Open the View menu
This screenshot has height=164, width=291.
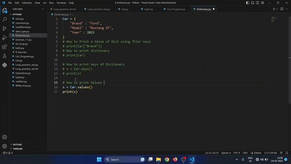pyautogui.click(x=37, y=3)
